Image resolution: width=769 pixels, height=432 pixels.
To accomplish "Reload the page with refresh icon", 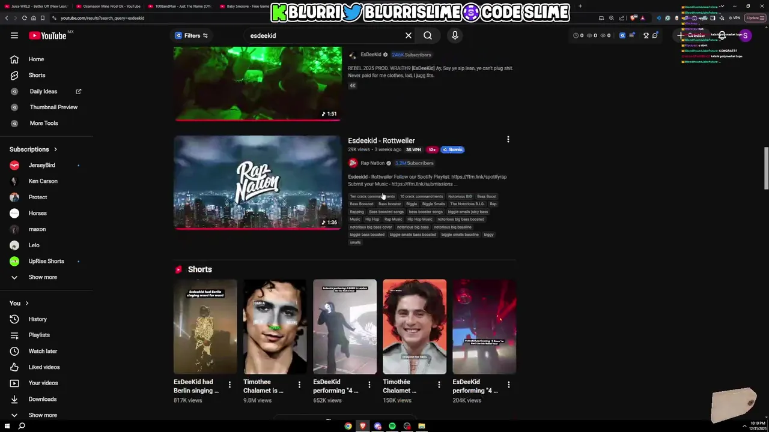I will (x=25, y=18).
